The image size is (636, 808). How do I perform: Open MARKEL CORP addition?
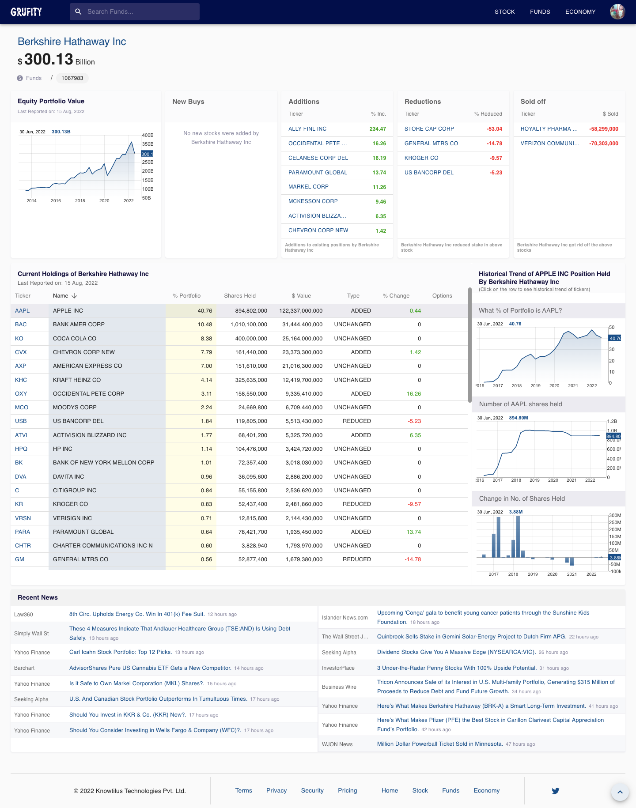click(308, 187)
